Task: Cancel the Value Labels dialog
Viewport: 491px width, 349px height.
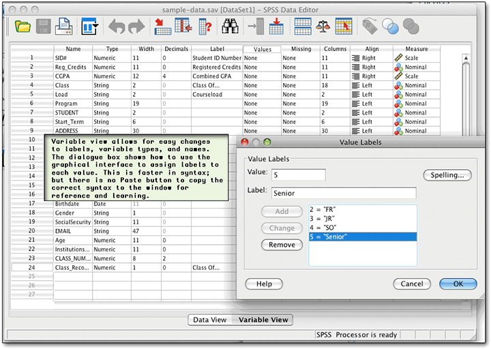Action: coord(412,284)
